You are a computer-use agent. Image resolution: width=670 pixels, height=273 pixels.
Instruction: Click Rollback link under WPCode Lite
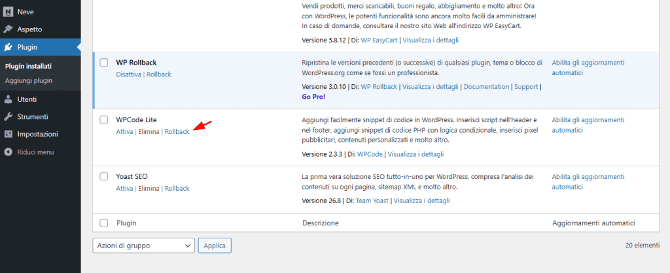[177, 132]
